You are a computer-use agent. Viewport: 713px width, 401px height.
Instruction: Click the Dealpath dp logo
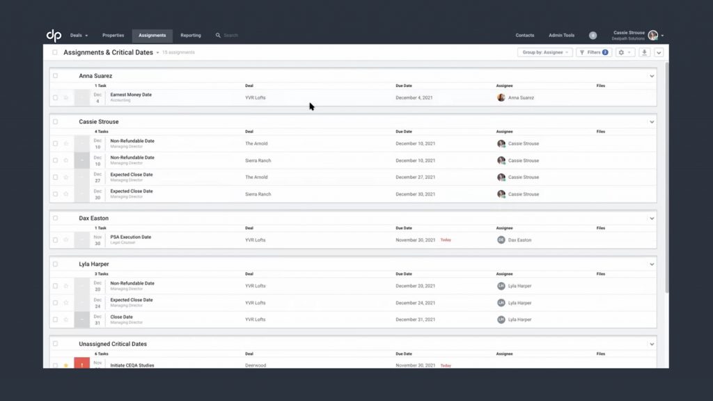pyautogui.click(x=54, y=36)
